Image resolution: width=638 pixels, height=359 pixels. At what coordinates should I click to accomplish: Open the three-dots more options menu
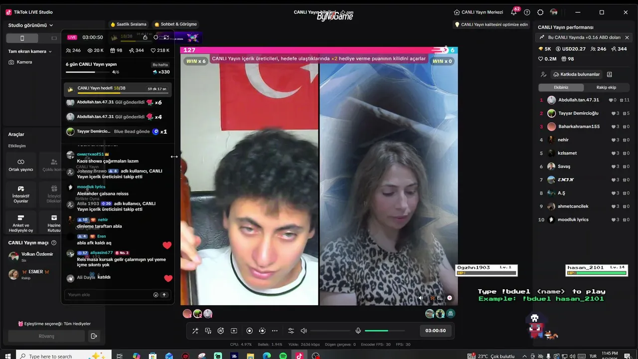[x=275, y=331]
